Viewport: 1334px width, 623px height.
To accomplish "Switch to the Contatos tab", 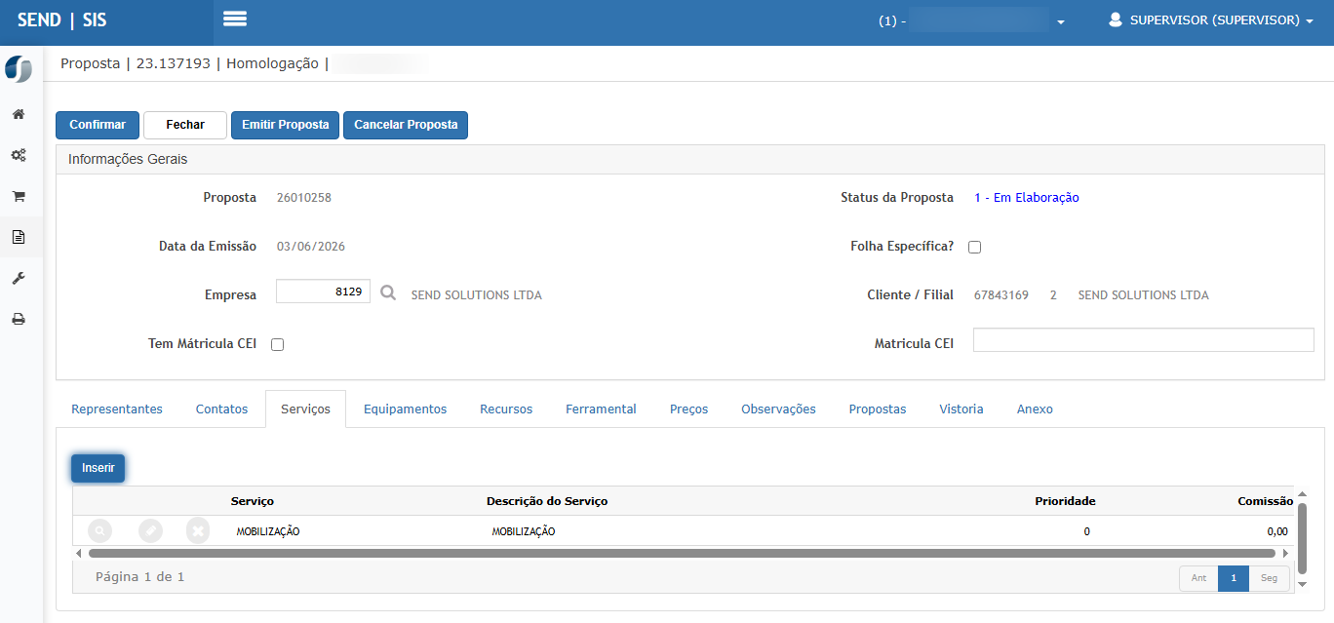I will 221,409.
